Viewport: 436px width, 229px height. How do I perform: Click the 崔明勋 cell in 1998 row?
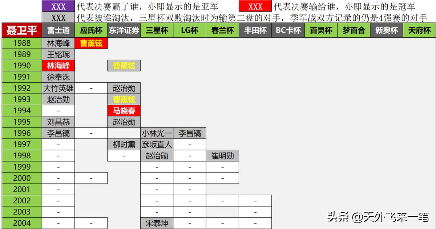coord(222,155)
